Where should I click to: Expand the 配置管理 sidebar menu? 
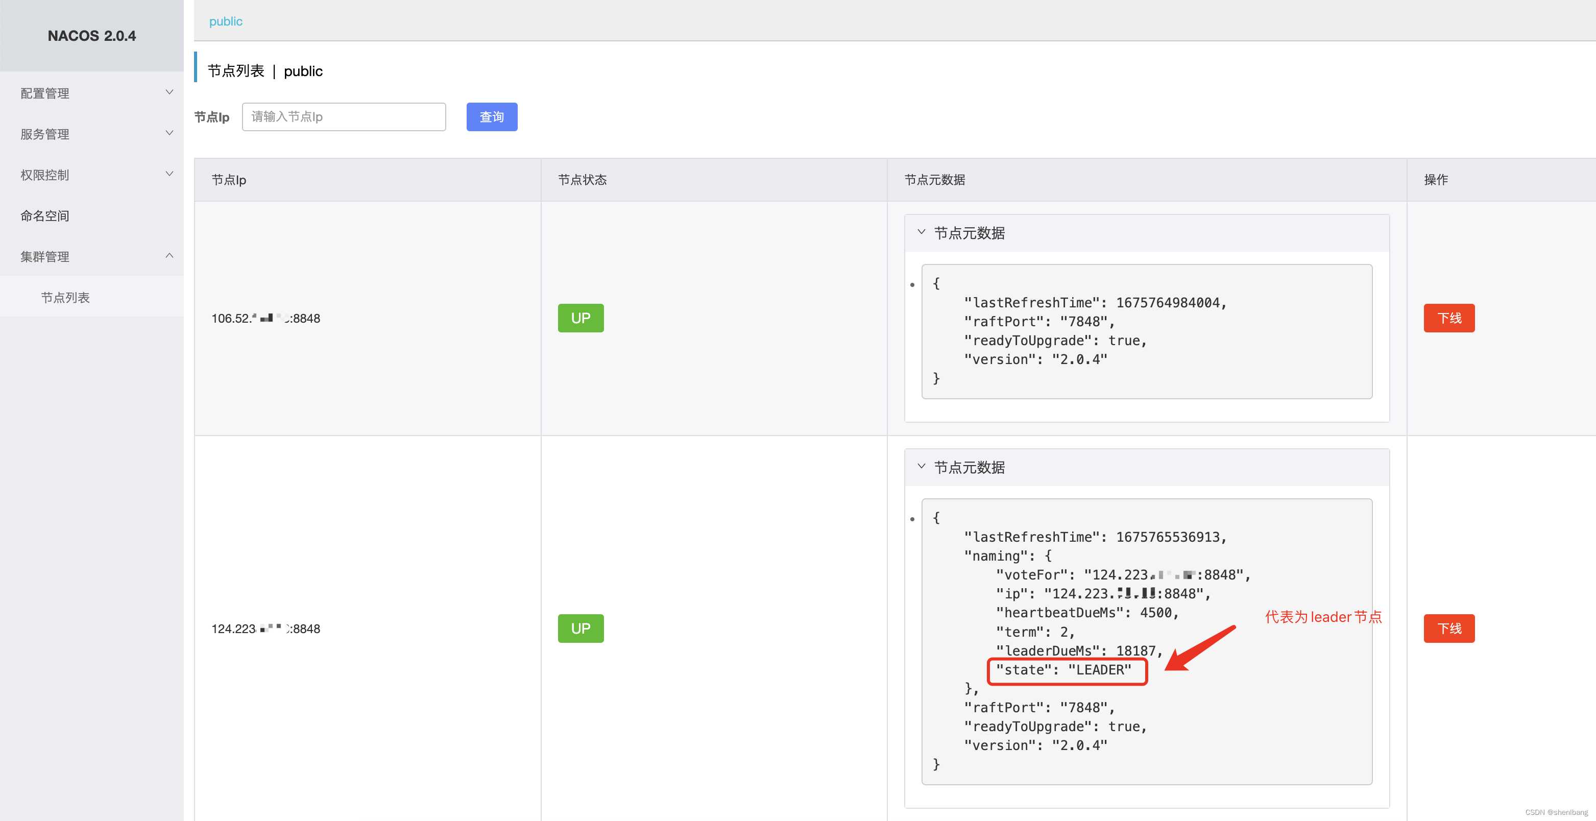(92, 93)
